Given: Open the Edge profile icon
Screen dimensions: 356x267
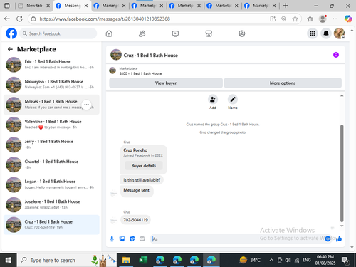Looking at the screenshot, I should pyautogui.click(x=323, y=19).
